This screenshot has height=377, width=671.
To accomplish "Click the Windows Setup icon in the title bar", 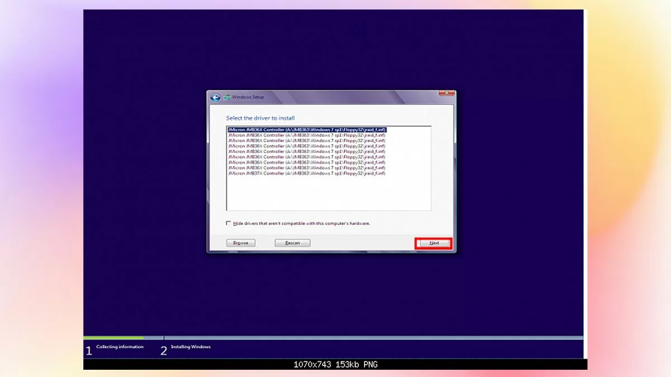I will [227, 97].
